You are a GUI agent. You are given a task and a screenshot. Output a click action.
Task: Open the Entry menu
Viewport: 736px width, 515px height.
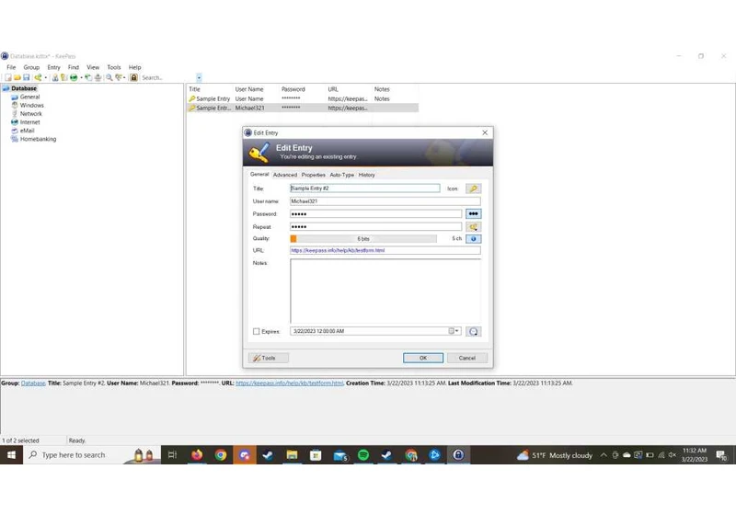pos(54,67)
